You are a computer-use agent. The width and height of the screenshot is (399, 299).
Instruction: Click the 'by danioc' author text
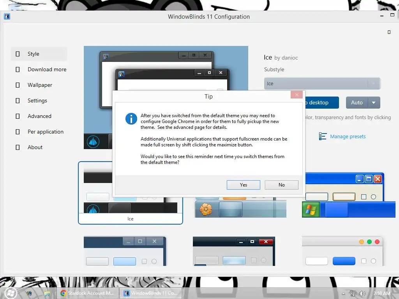pyautogui.click(x=286, y=58)
